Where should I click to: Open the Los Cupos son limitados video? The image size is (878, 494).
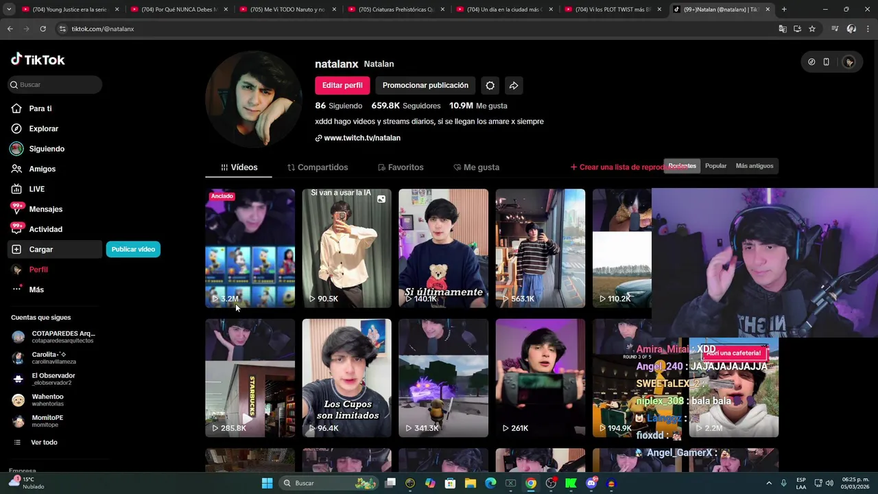(346, 378)
